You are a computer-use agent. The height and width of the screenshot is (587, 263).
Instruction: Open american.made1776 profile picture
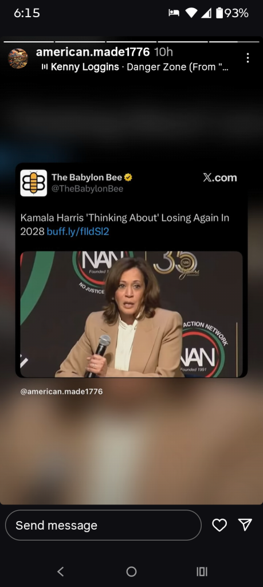click(18, 58)
